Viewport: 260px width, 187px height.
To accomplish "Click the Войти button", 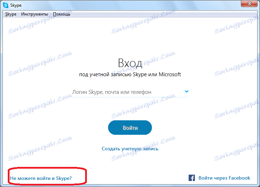I will 130,127.
